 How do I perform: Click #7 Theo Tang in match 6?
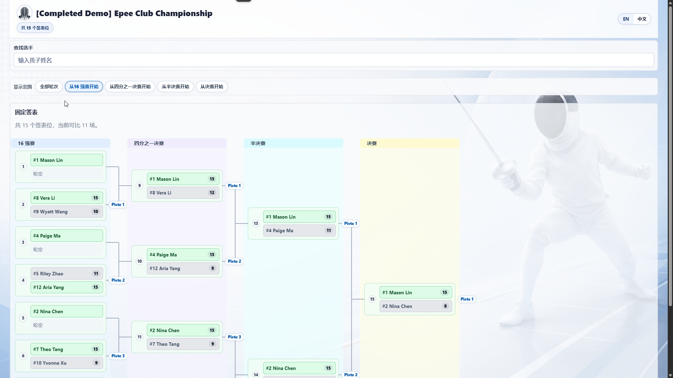click(x=67, y=349)
